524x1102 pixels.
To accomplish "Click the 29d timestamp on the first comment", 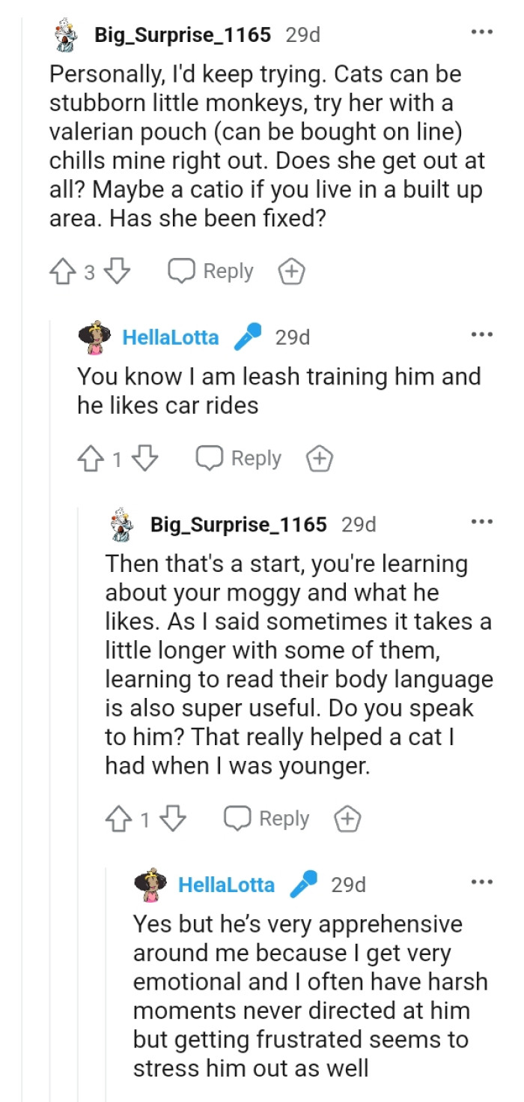I will click(x=302, y=33).
